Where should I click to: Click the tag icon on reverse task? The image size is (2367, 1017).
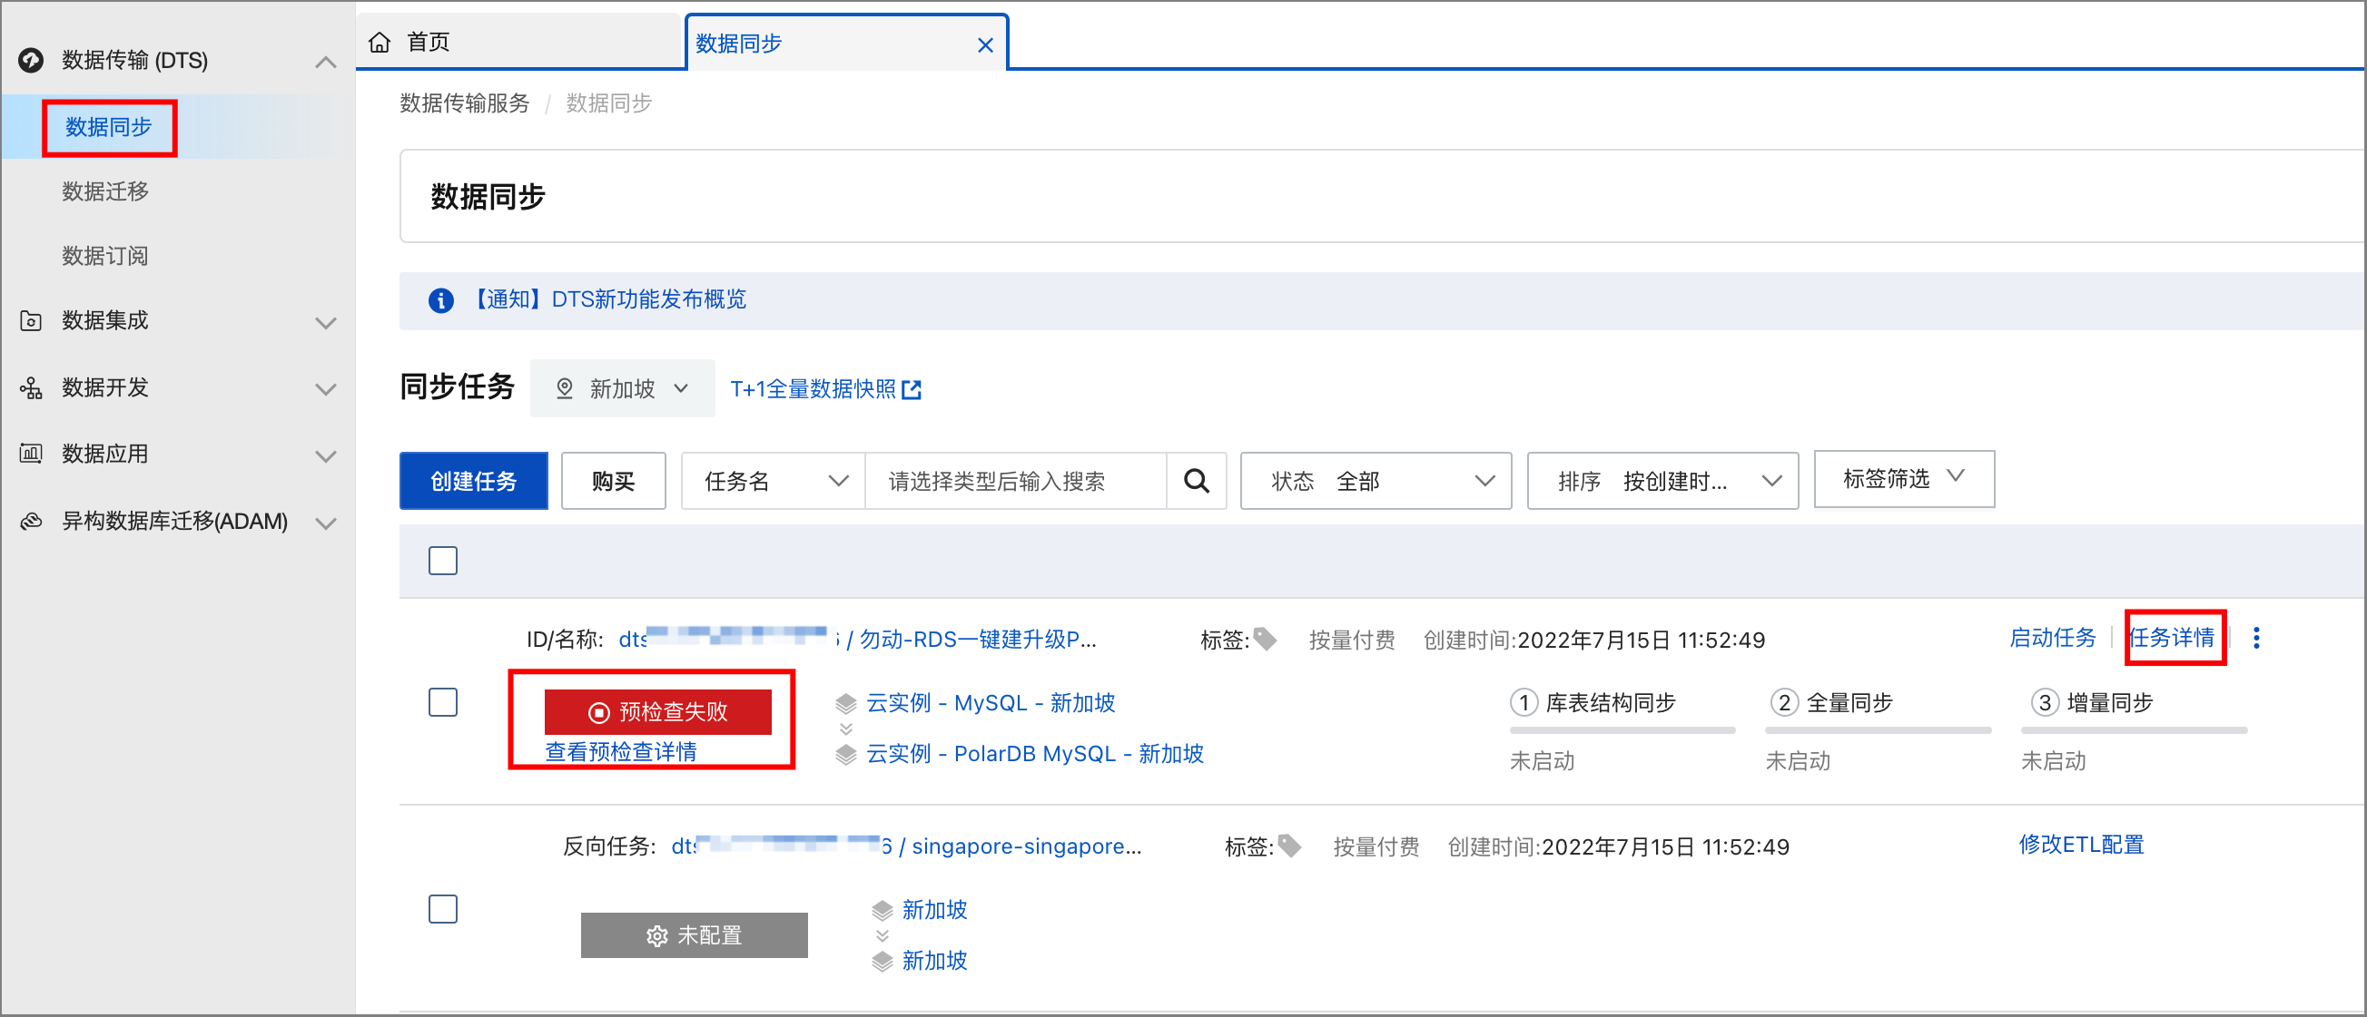pos(1289,846)
